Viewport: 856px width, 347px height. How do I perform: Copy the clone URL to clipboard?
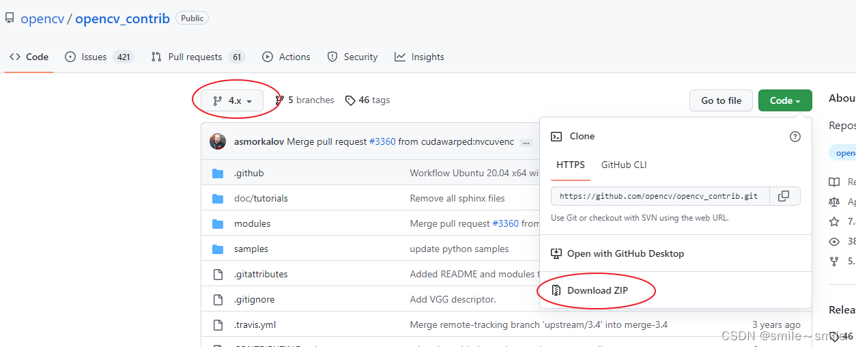pos(784,196)
